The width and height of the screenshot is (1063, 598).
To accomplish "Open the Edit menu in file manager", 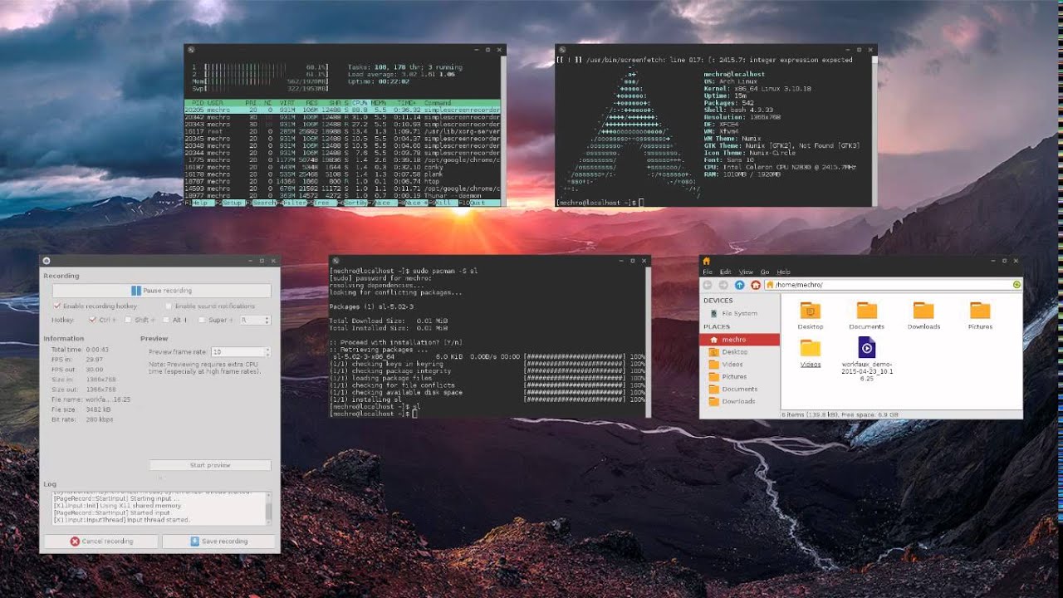I will click(x=725, y=272).
